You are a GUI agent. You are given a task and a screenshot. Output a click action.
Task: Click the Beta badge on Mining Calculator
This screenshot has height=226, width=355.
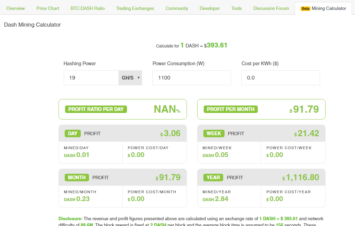[305, 9]
